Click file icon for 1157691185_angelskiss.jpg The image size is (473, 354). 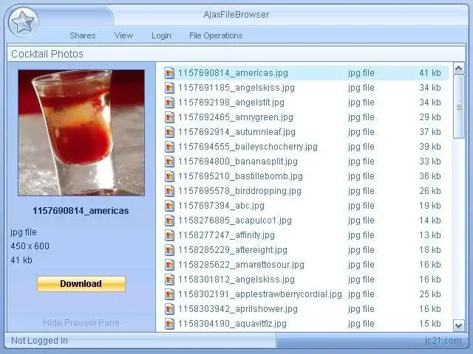(169, 88)
